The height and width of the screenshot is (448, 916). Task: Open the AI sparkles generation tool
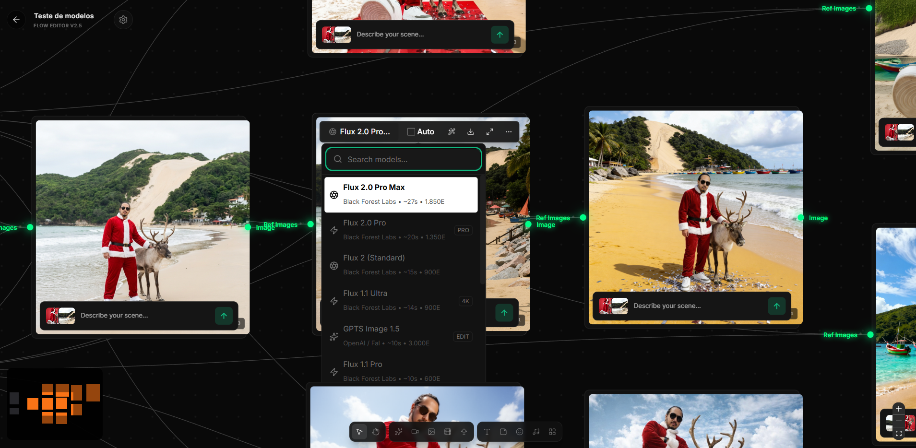click(399, 431)
